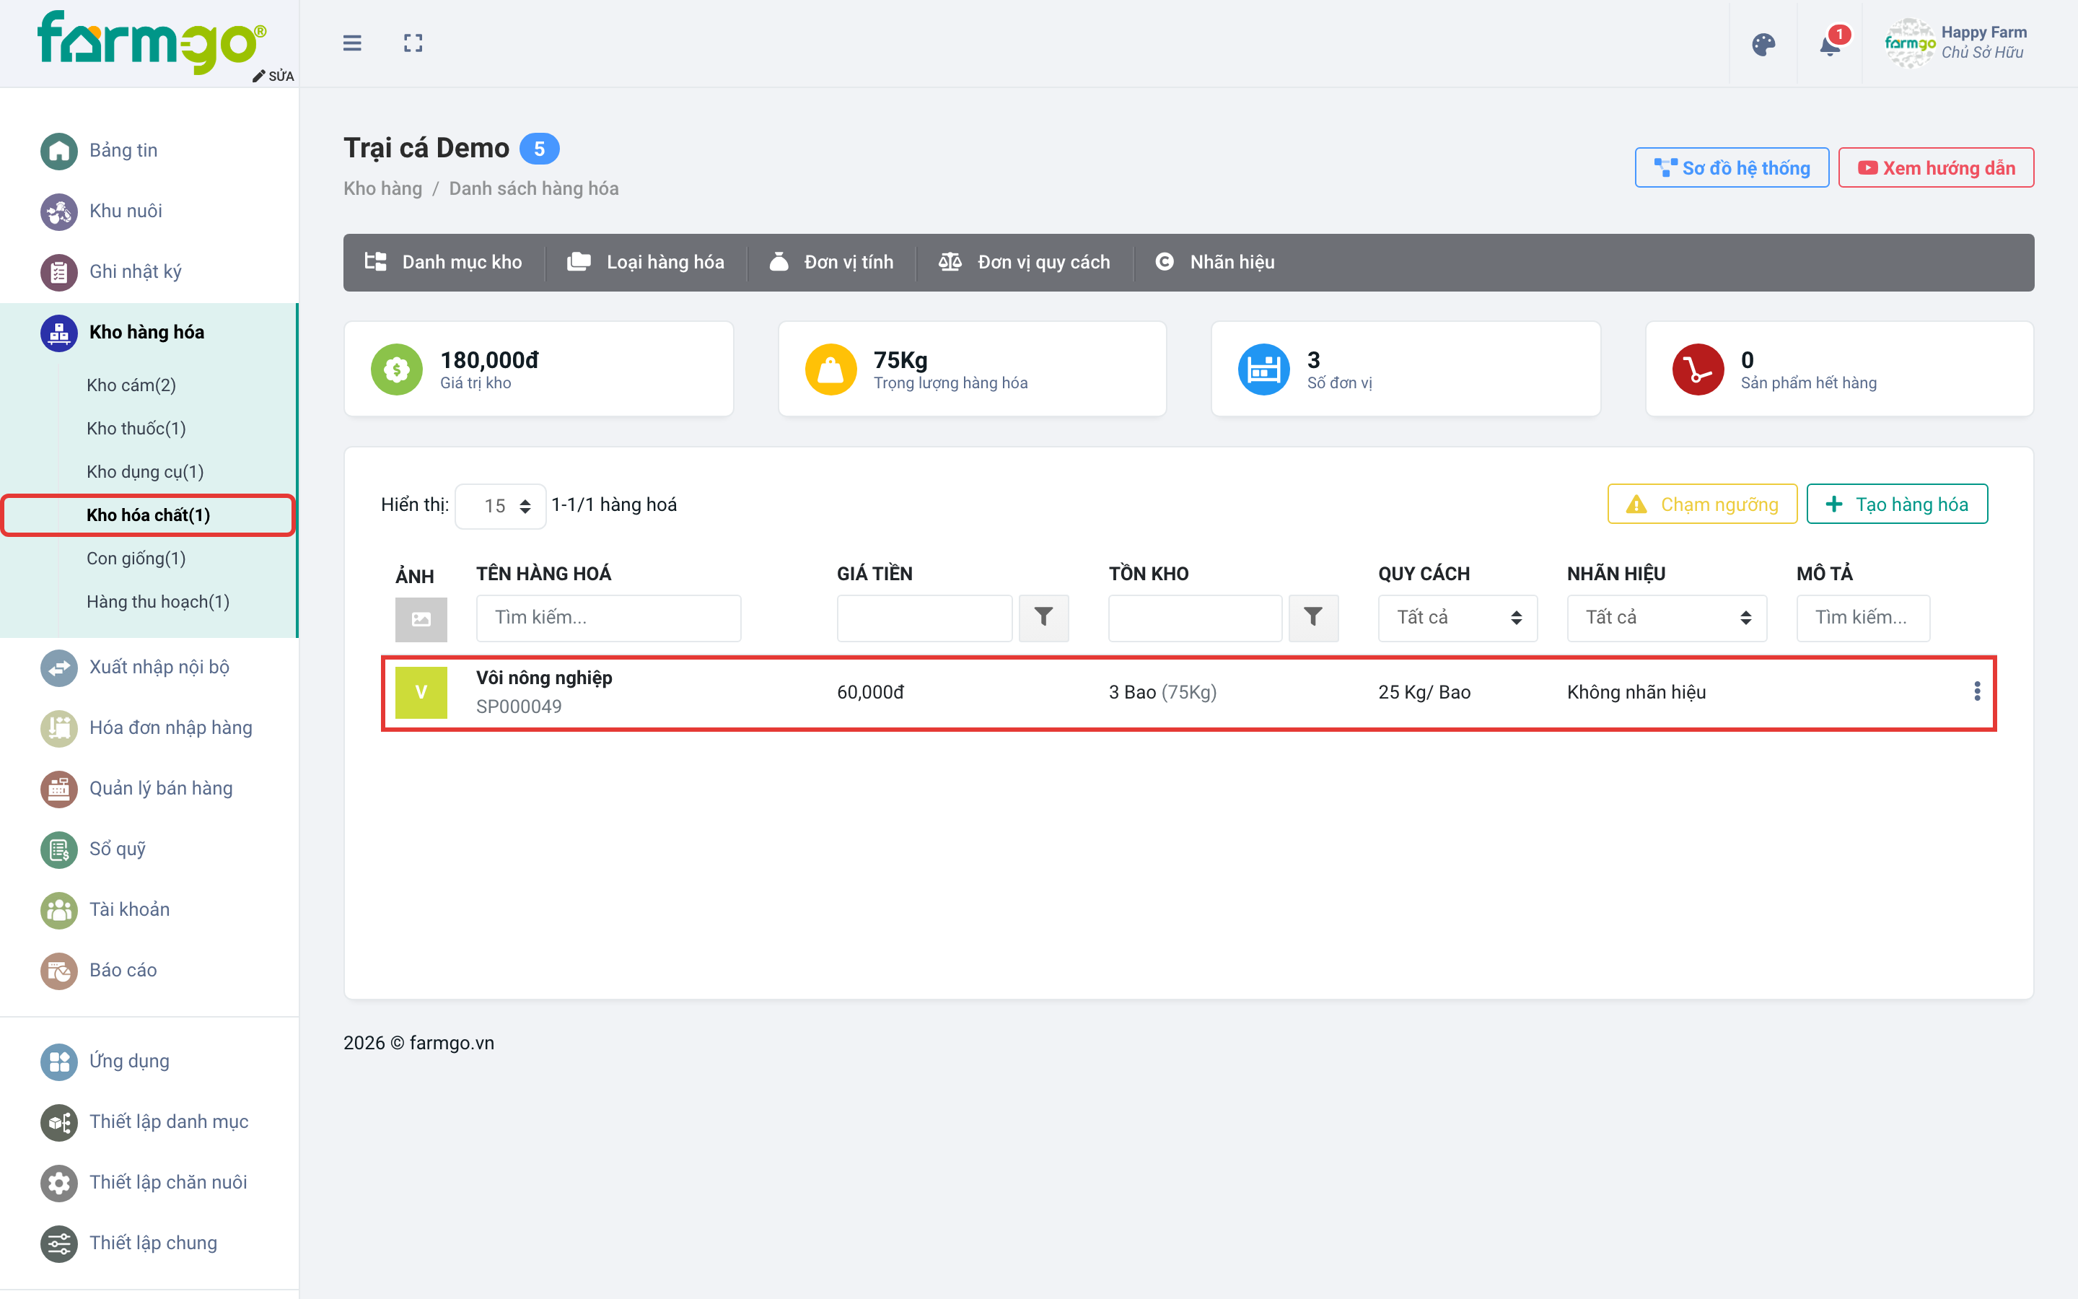Click the Khu nuôi sidebar icon
The height and width of the screenshot is (1299, 2078).
click(x=58, y=211)
